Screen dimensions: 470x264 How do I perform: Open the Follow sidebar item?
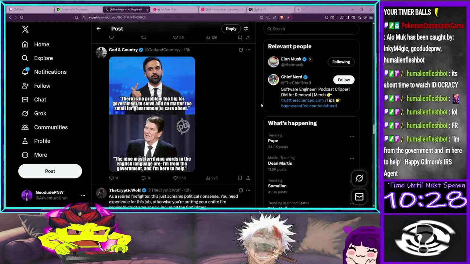pos(36,86)
